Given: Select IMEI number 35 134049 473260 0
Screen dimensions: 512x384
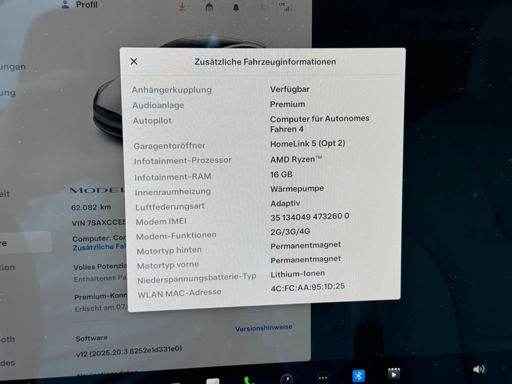Looking at the screenshot, I should tap(310, 217).
